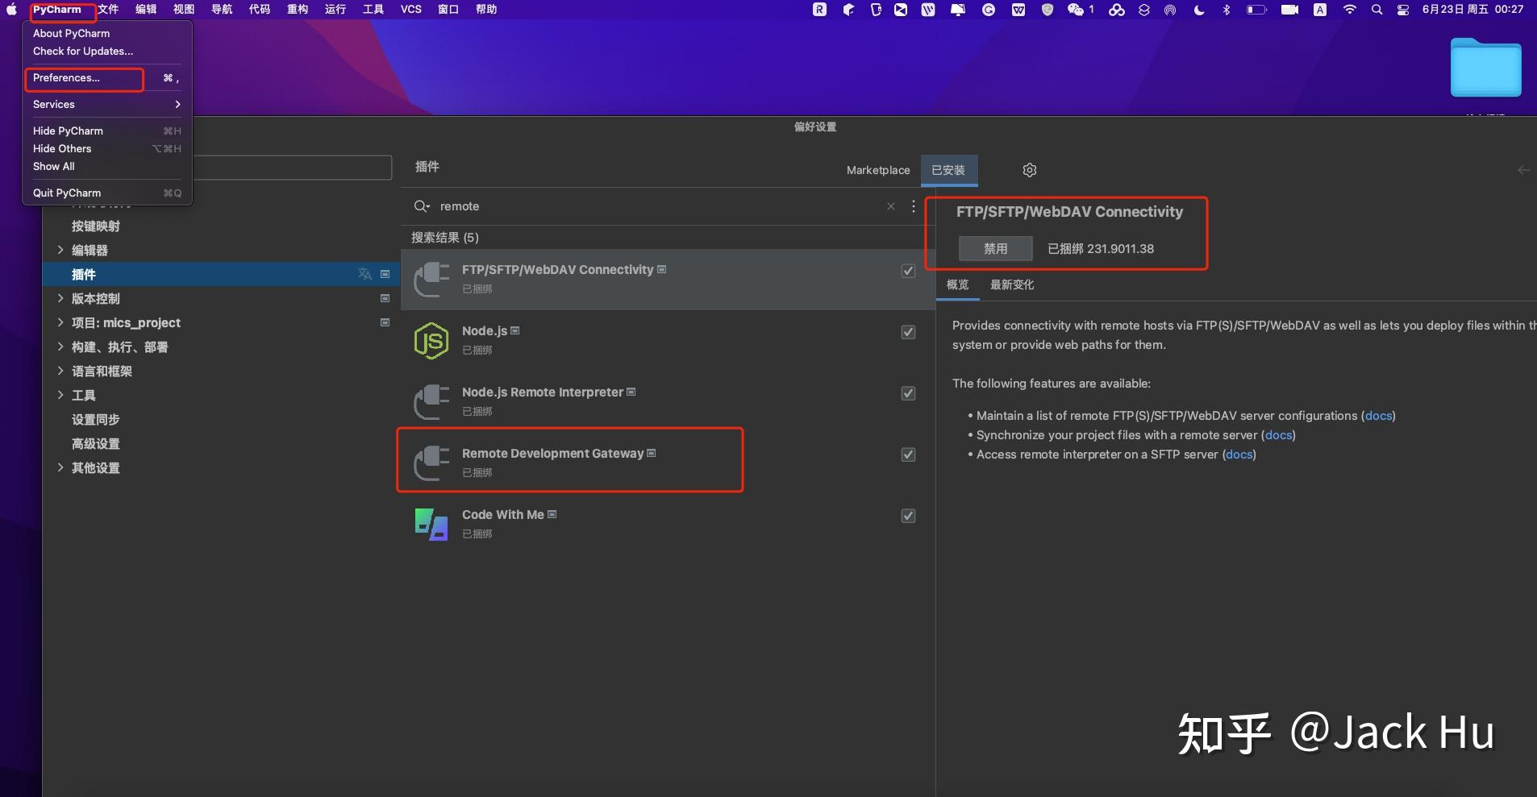Click the back arrow above the plugin details

pyautogui.click(x=1524, y=169)
